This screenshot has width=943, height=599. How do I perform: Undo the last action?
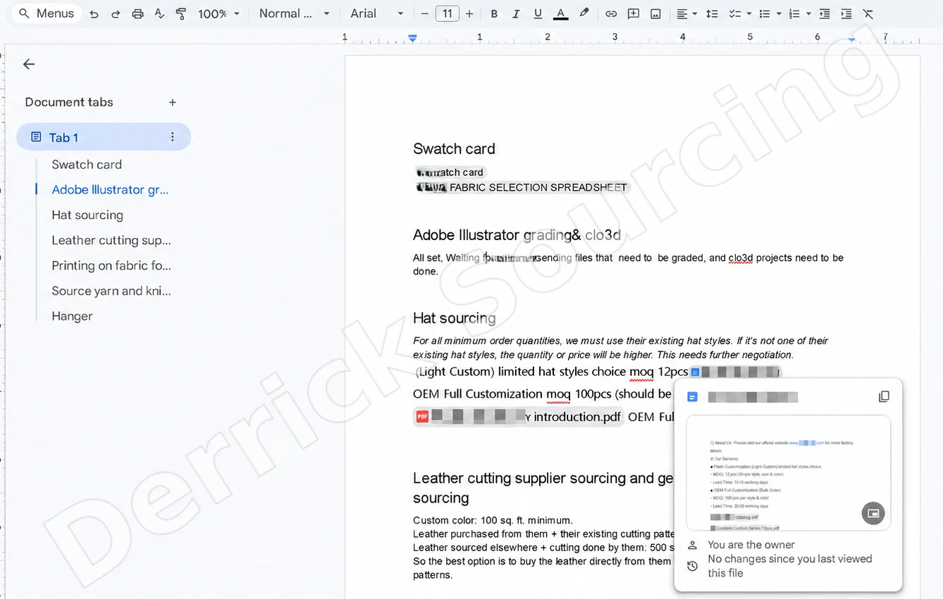pyautogui.click(x=94, y=14)
